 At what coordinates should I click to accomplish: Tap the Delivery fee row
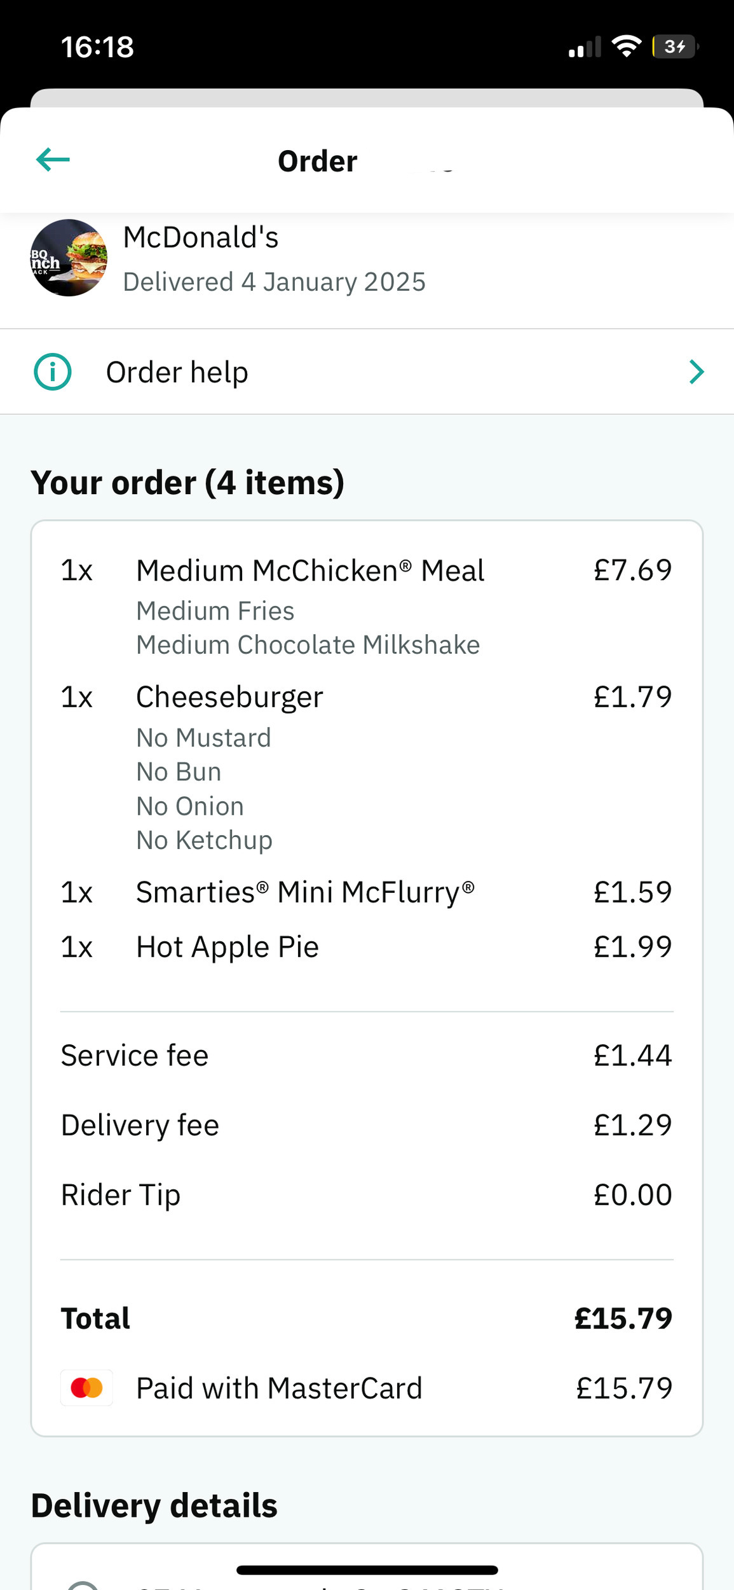pyautogui.click(x=366, y=1125)
